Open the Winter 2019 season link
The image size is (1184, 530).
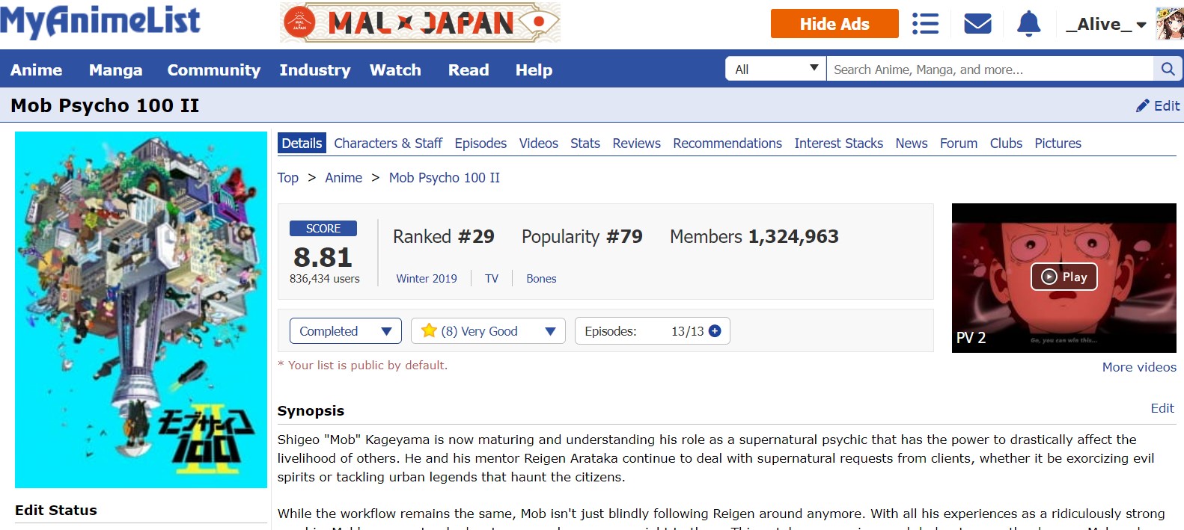pyautogui.click(x=427, y=278)
